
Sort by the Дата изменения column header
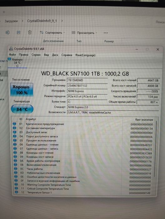53,41
